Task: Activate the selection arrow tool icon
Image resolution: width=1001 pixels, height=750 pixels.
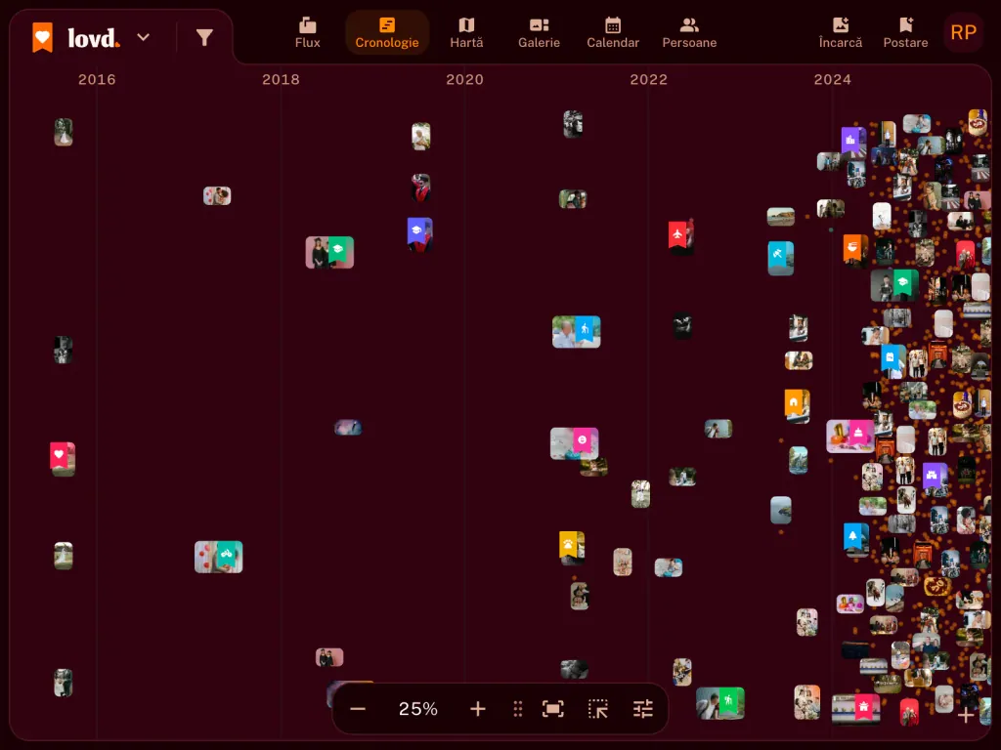Action: [x=598, y=709]
